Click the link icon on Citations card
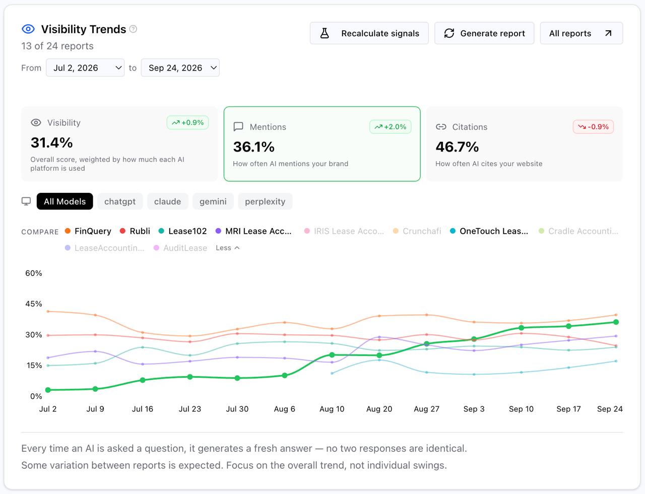Image resolution: width=645 pixels, height=494 pixels. (441, 127)
